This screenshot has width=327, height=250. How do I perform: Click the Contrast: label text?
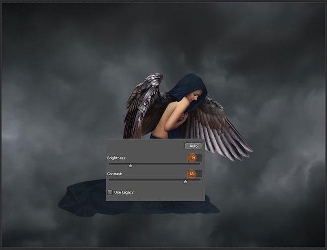[115, 174]
